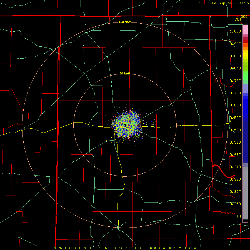Select the 0.947 legend value

pyautogui.click(x=235, y=44)
